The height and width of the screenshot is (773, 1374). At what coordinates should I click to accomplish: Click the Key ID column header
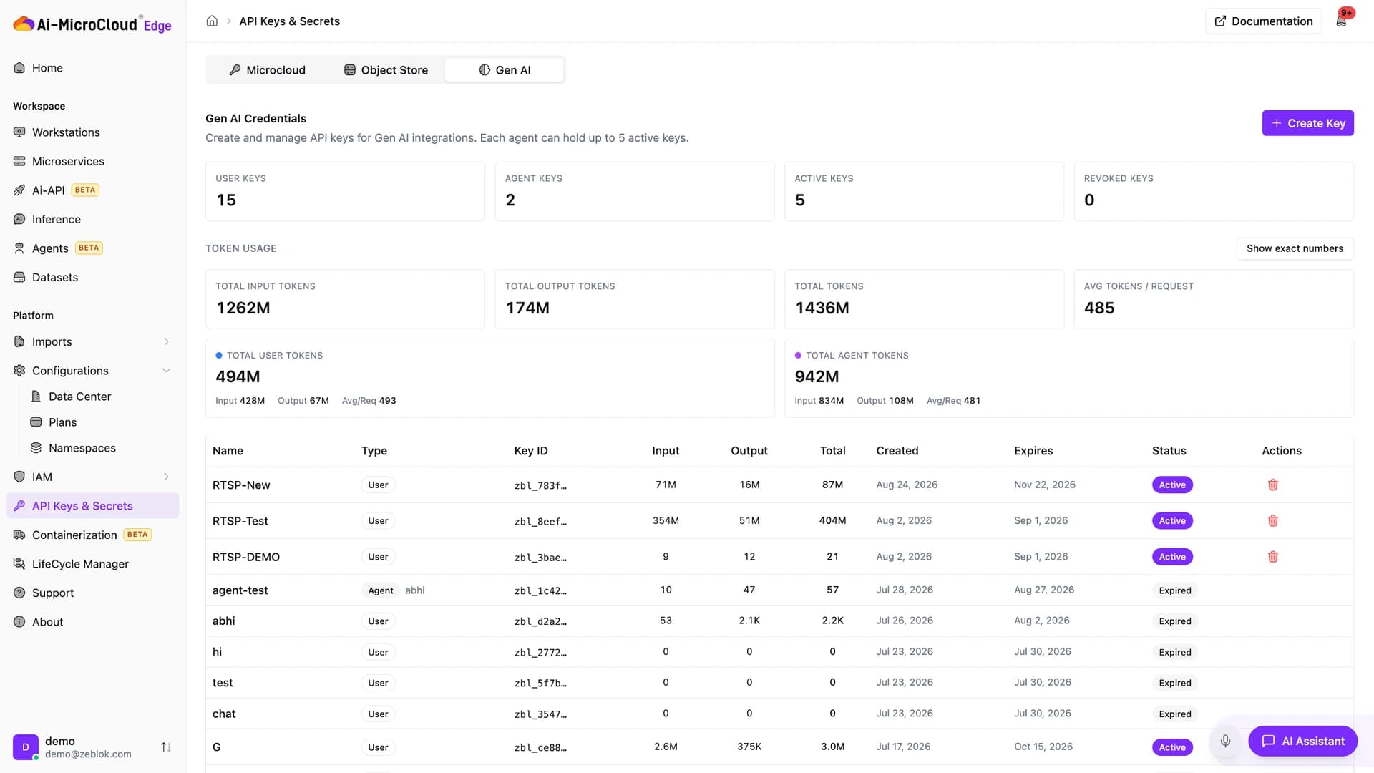(531, 451)
